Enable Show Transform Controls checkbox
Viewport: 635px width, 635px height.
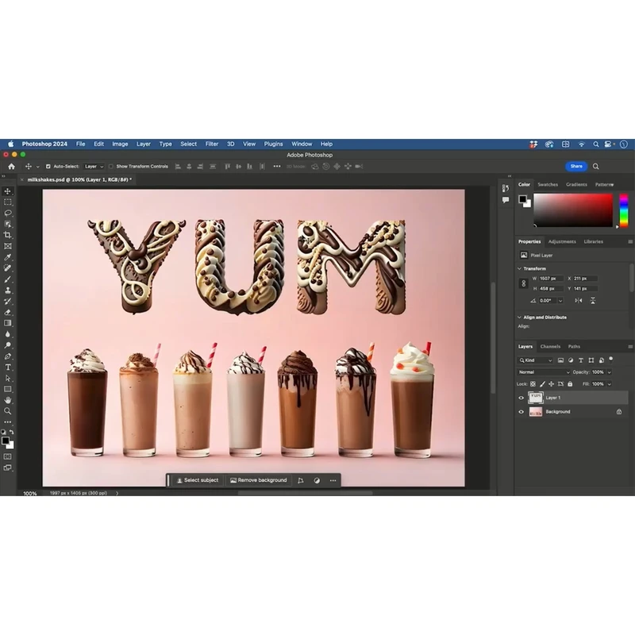[111, 167]
